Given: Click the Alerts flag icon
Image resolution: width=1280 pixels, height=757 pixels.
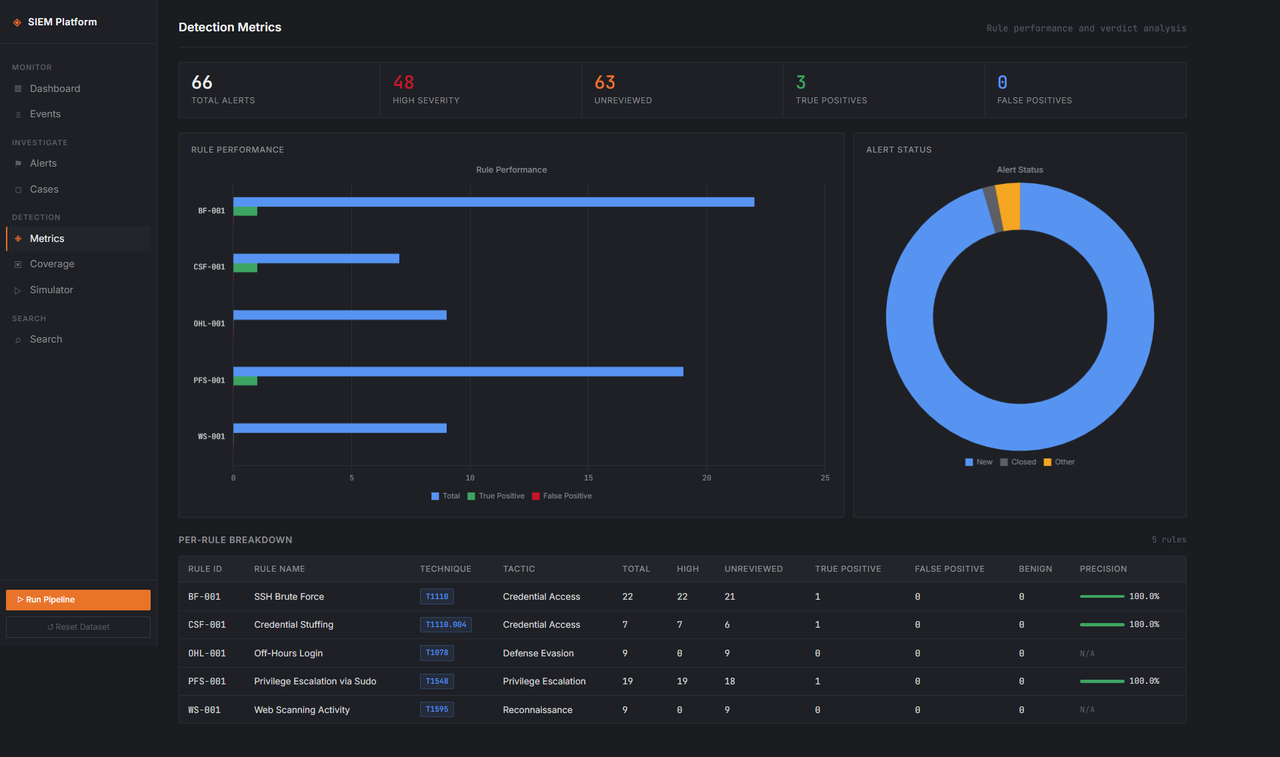Looking at the screenshot, I should pos(18,164).
